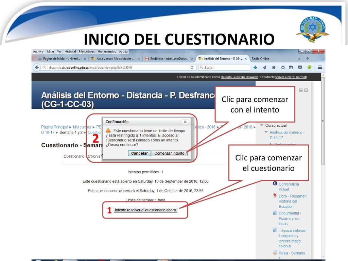The width and height of the screenshot is (348, 261).
Task: Select the Semana 1 y 2 breadcrumb text
Action: point(71,132)
